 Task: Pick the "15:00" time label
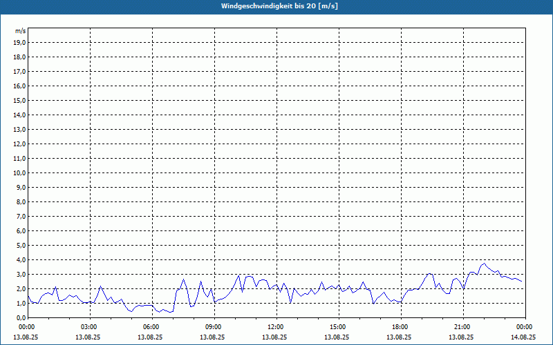pyautogui.click(x=339, y=327)
